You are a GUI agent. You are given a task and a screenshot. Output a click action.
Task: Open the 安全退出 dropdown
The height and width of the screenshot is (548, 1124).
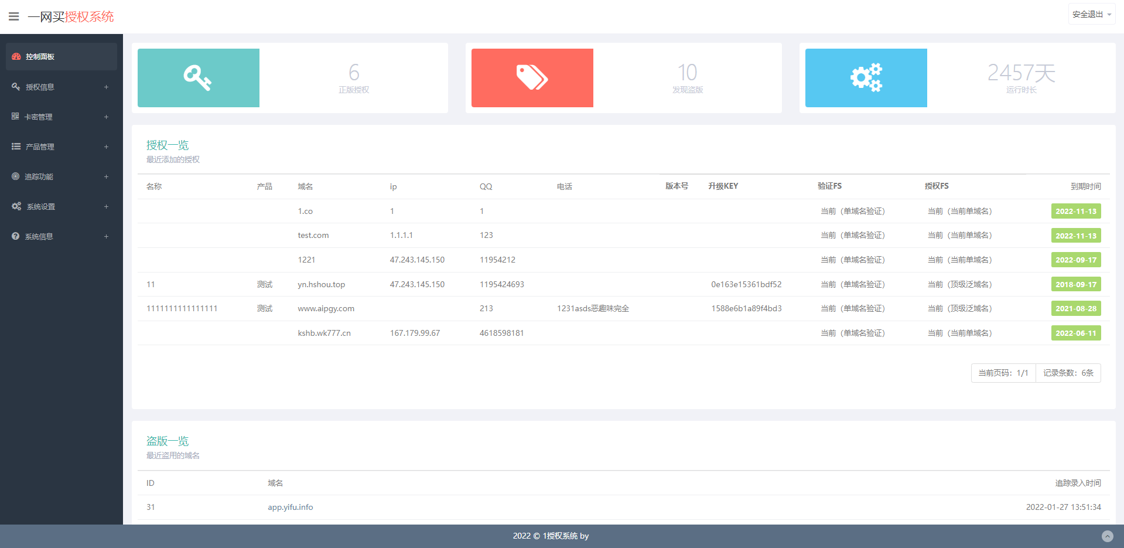[x=1092, y=14]
